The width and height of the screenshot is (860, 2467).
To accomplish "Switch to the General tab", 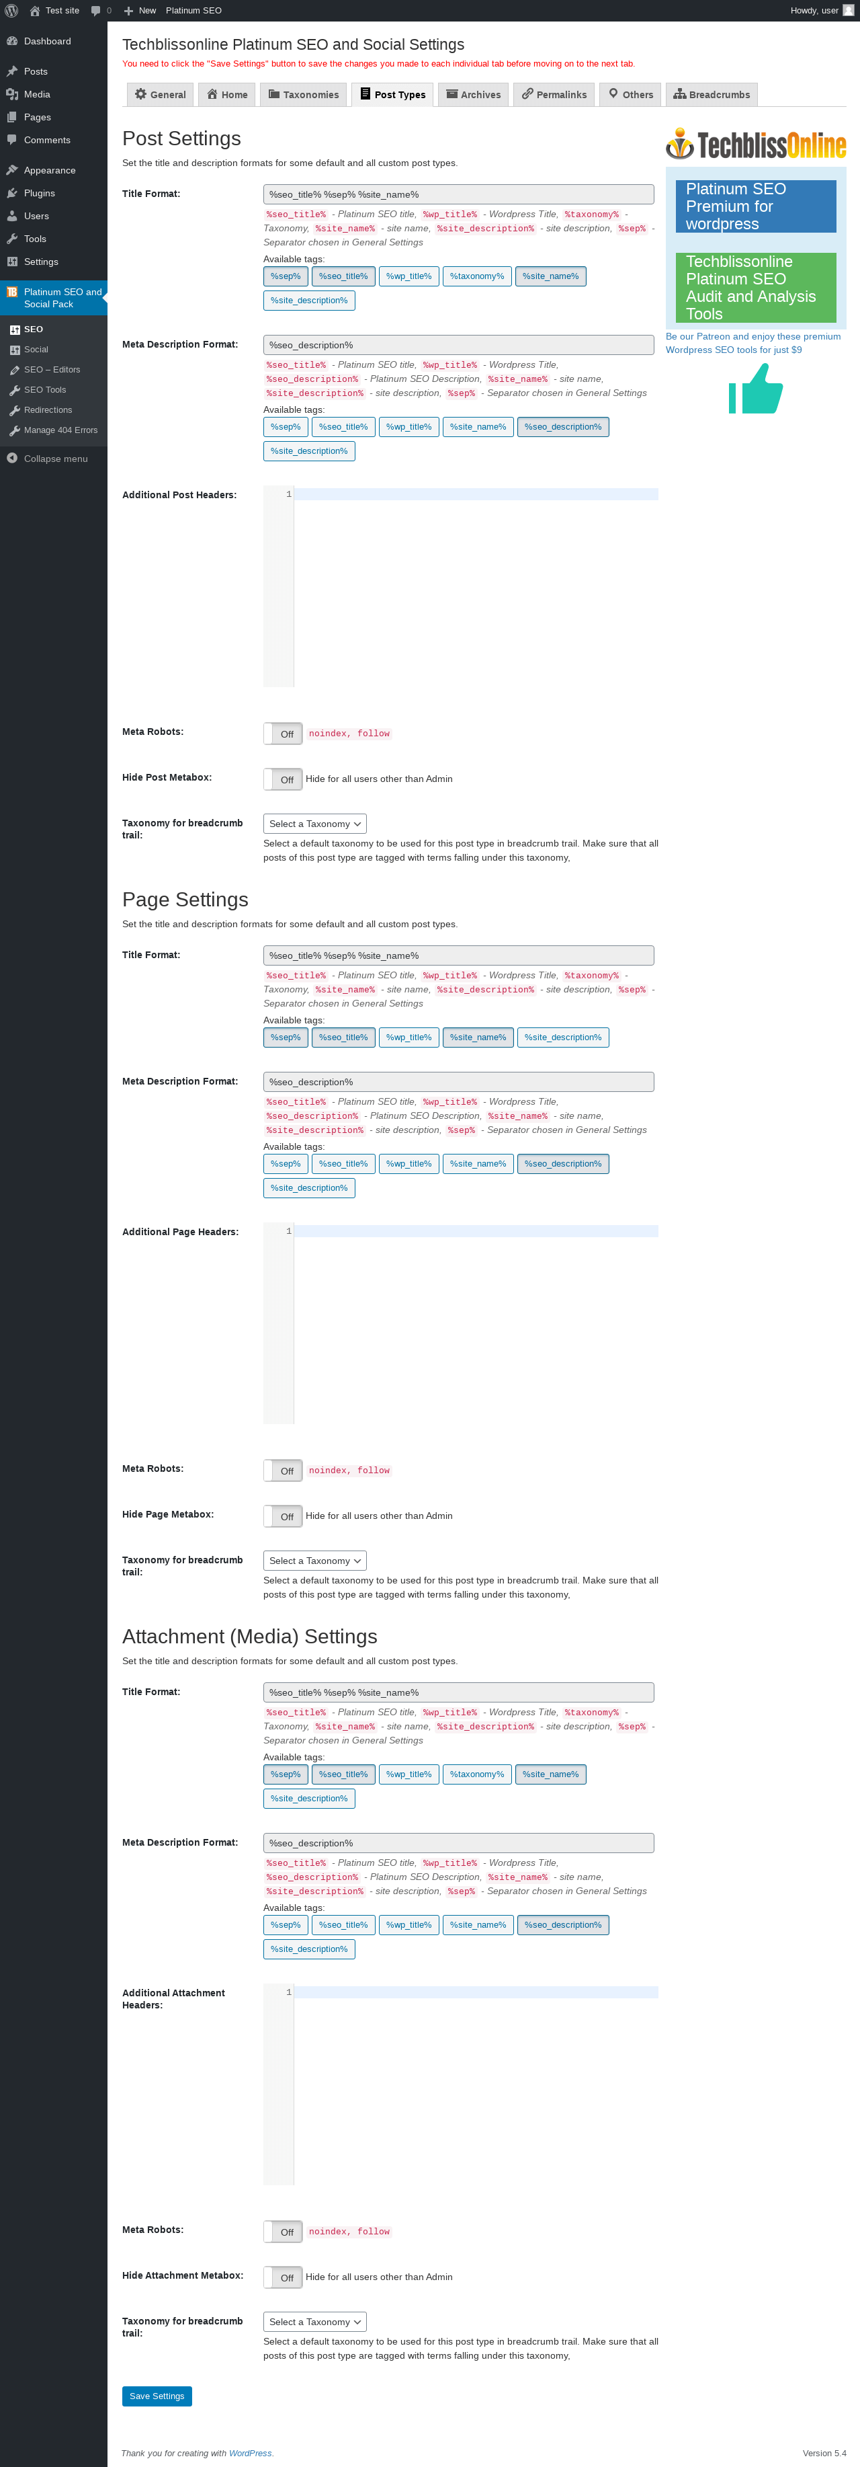I will (x=160, y=95).
